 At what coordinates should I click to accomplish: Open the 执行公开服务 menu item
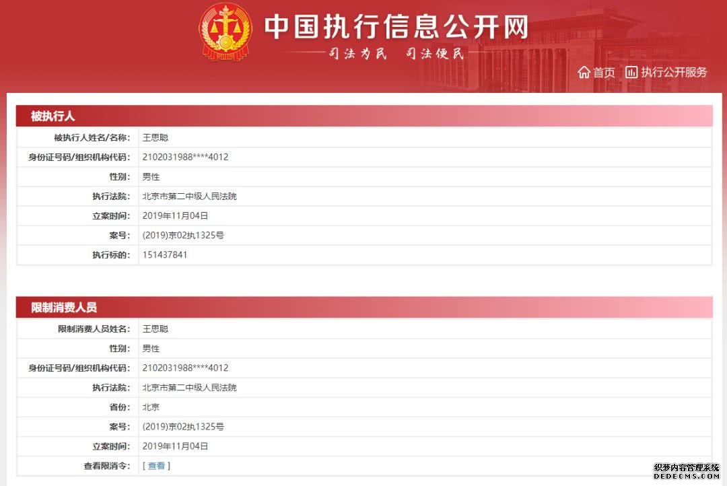click(674, 73)
